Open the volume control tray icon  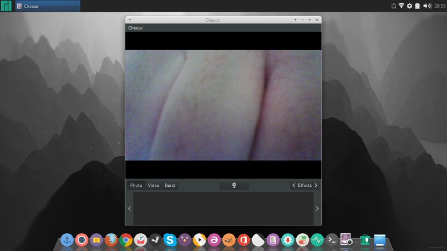click(427, 6)
